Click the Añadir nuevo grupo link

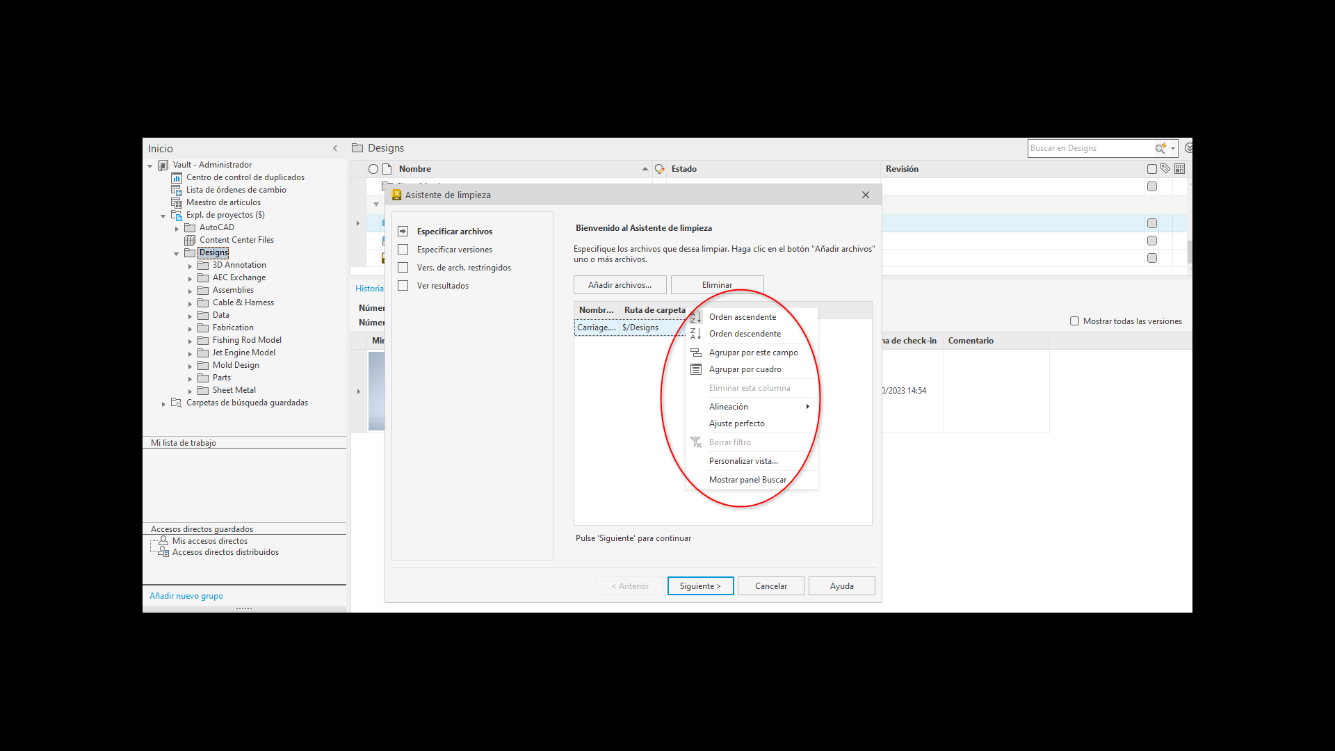(x=186, y=596)
